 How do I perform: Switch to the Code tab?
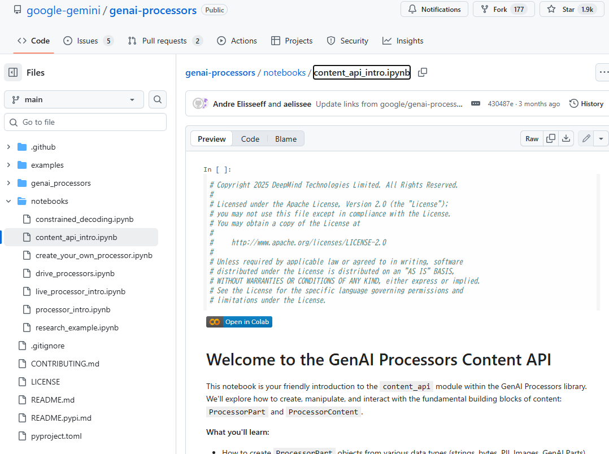pyautogui.click(x=34, y=41)
